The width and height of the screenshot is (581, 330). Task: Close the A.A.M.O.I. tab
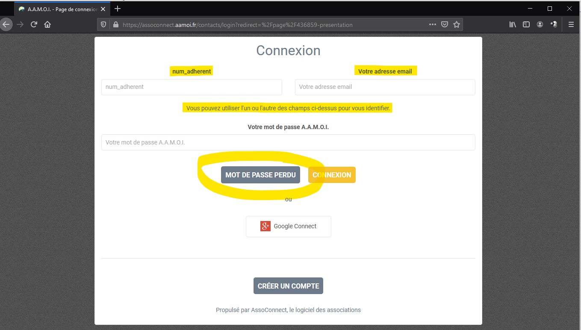tap(103, 9)
